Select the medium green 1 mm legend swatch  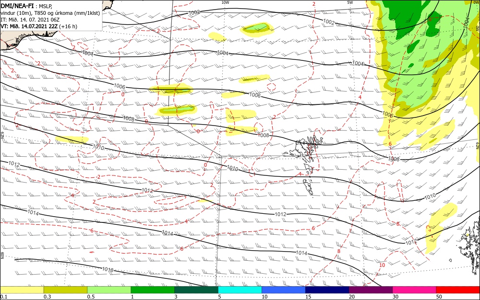pyautogui.click(x=153, y=290)
